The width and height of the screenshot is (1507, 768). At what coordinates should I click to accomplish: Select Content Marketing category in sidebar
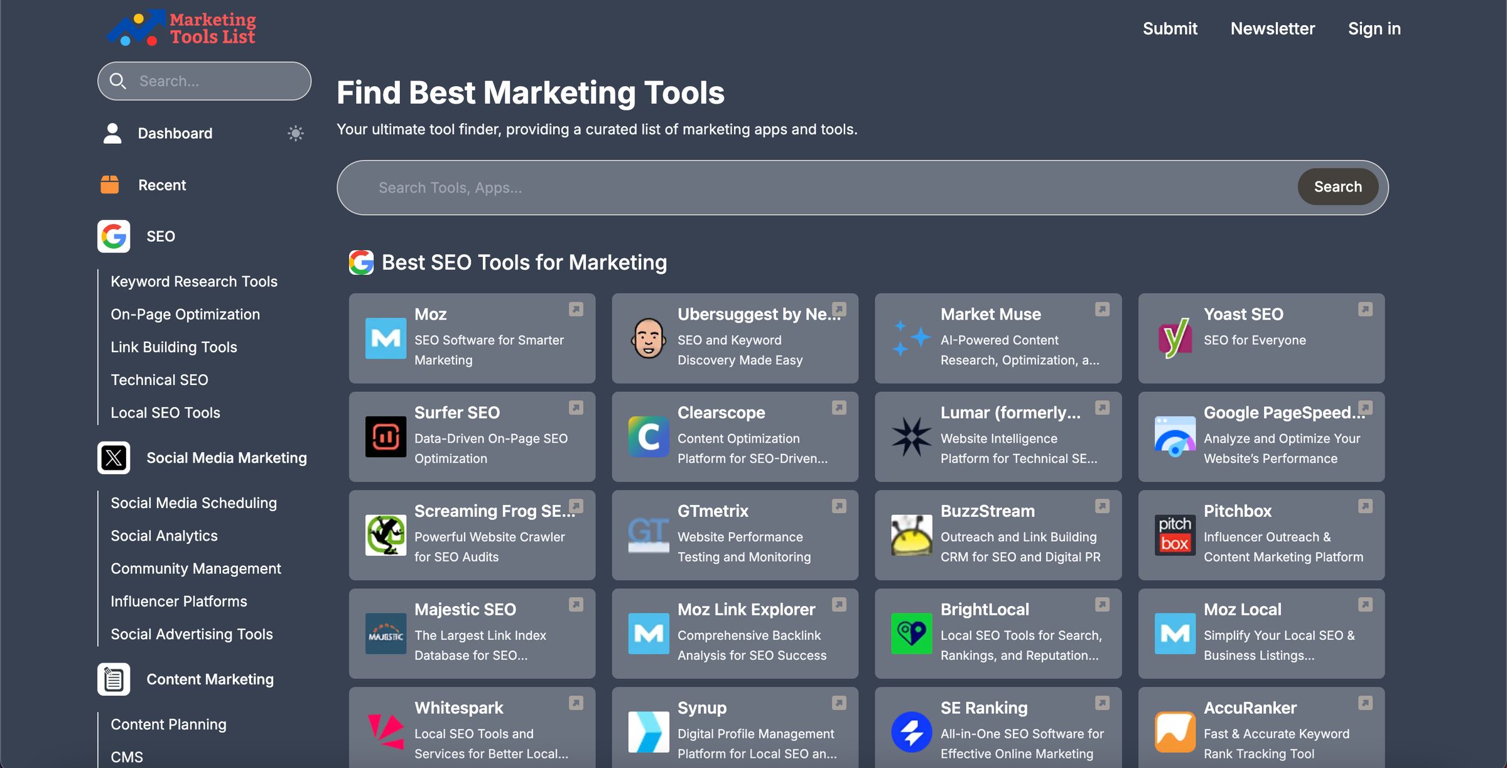210,679
